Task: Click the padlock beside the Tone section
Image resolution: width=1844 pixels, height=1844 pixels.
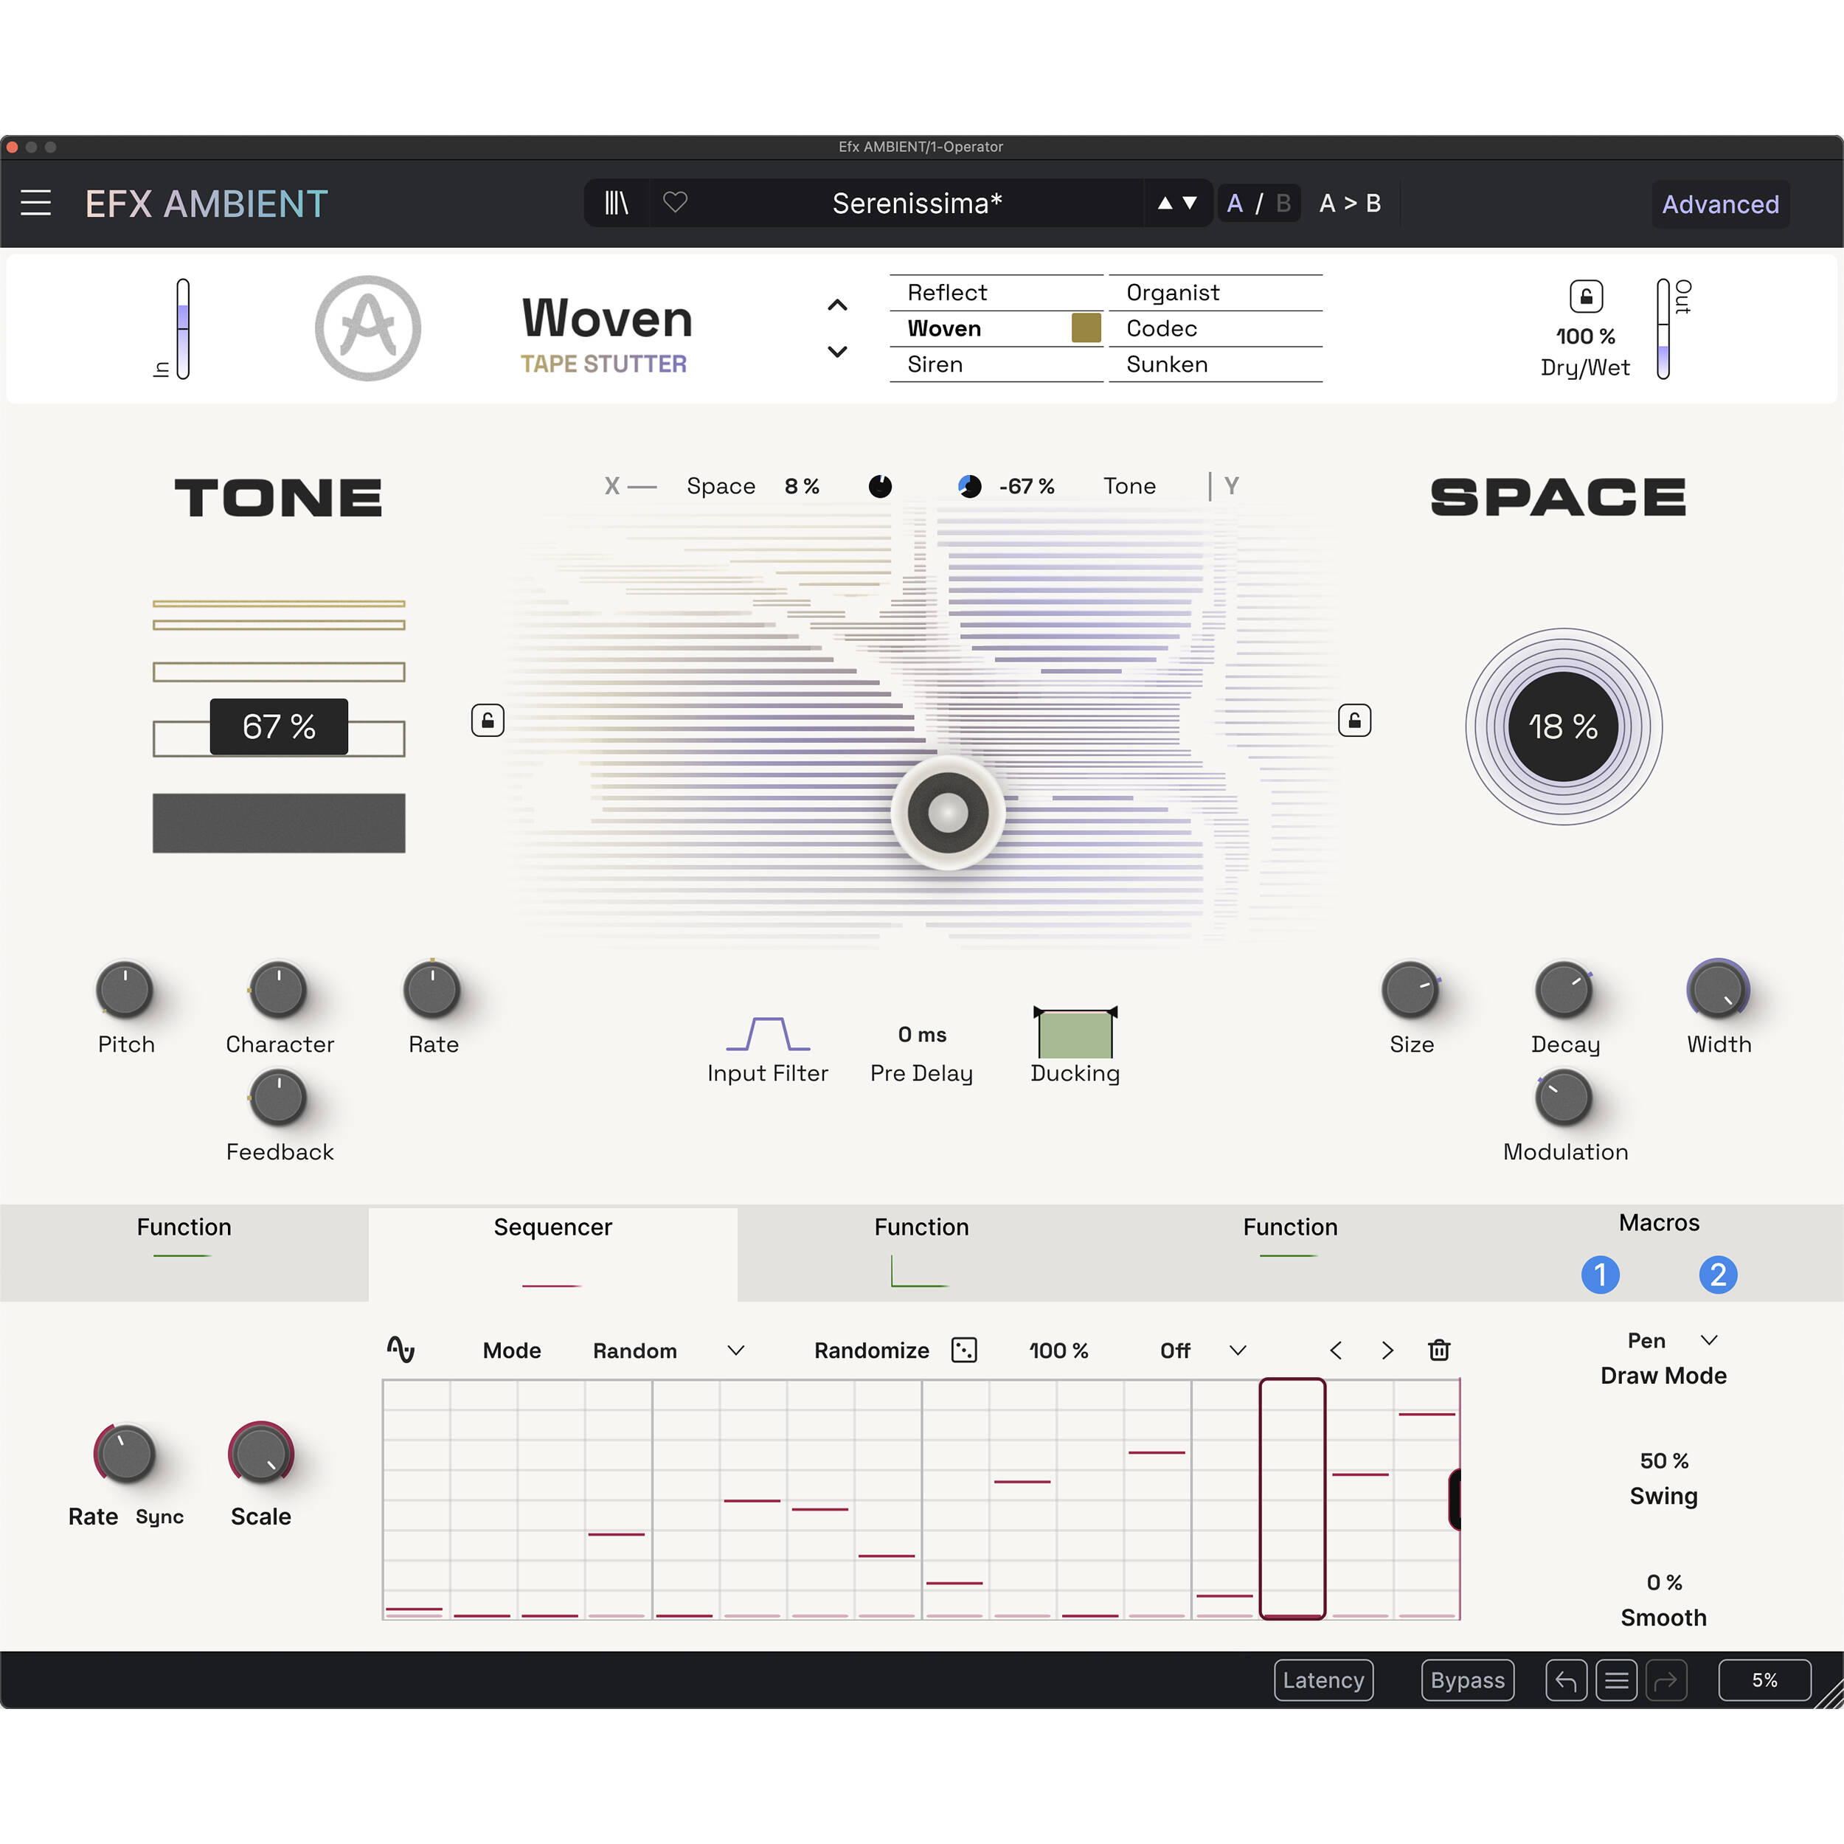Action: click(x=488, y=720)
